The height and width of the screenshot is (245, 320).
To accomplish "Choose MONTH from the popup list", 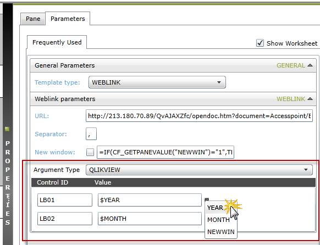I will (218, 220).
